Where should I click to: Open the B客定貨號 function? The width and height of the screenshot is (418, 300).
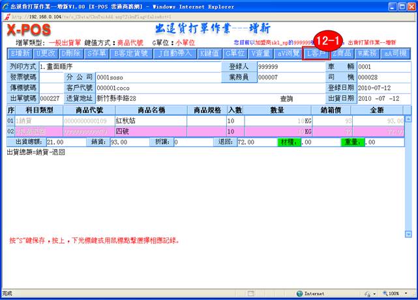130,53
